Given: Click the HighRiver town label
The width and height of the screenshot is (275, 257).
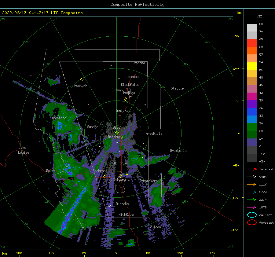Looking at the screenshot, I should 127,215.
